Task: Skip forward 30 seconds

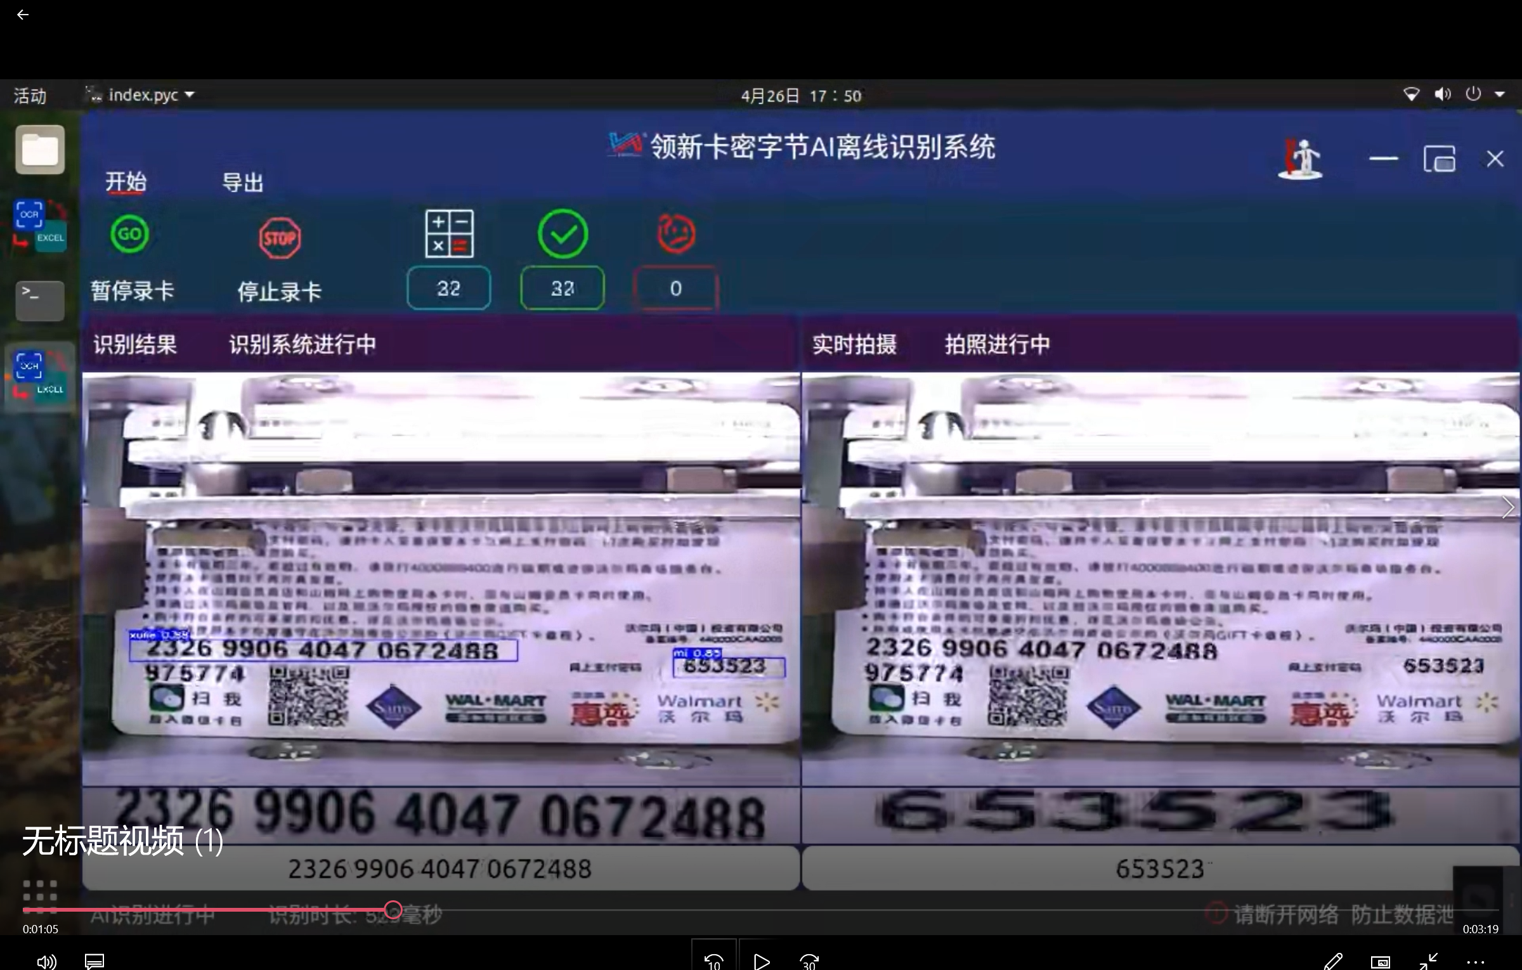Action: [809, 961]
